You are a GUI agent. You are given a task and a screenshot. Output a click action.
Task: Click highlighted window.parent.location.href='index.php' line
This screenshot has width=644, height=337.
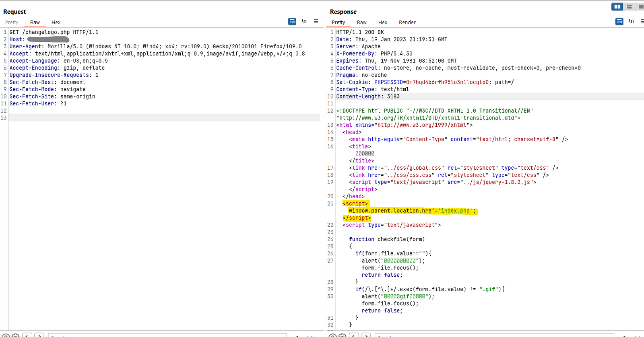413,211
